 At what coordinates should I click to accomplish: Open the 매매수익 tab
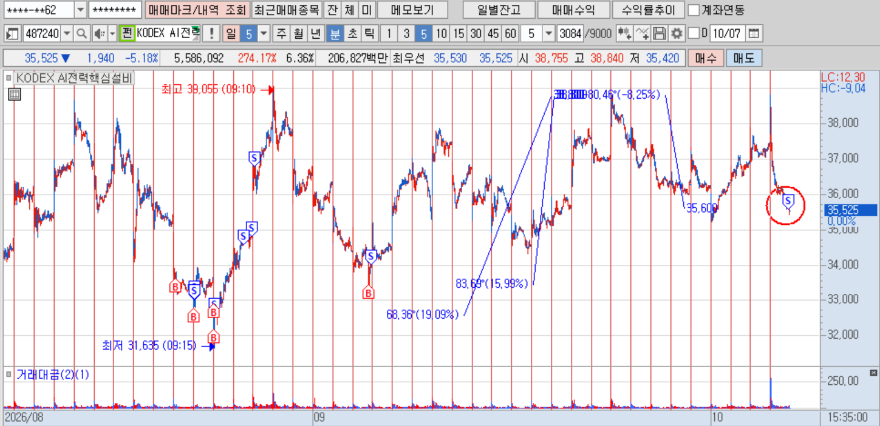(573, 10)
